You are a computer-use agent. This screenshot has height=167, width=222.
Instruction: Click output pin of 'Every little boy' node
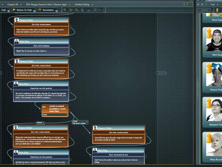coord(146,134)
